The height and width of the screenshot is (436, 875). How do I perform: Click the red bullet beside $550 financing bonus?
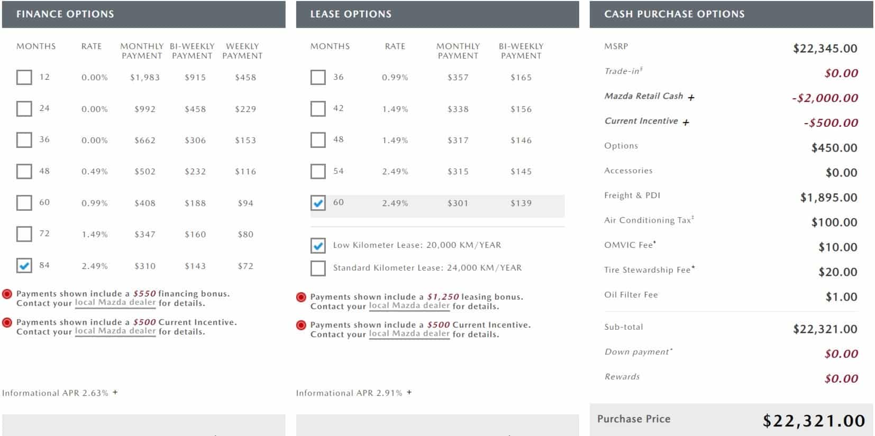click(x=7, y=294)
